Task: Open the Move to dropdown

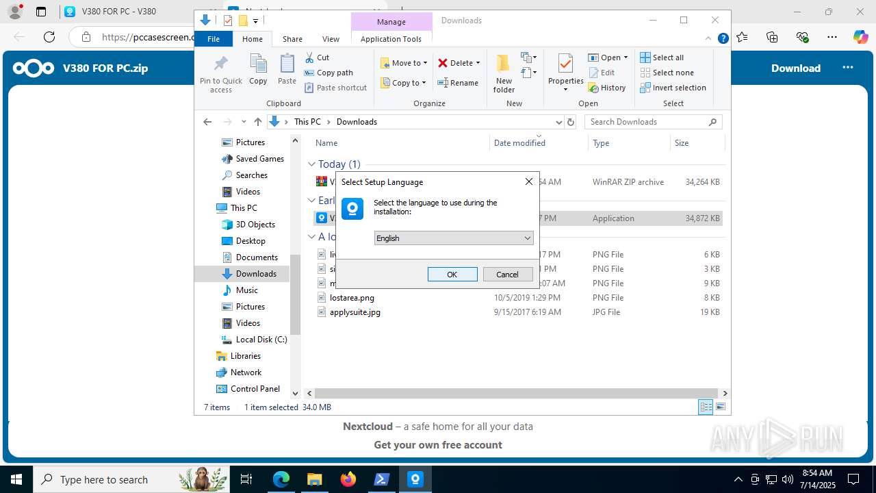Action: click(x=404, y=63)
